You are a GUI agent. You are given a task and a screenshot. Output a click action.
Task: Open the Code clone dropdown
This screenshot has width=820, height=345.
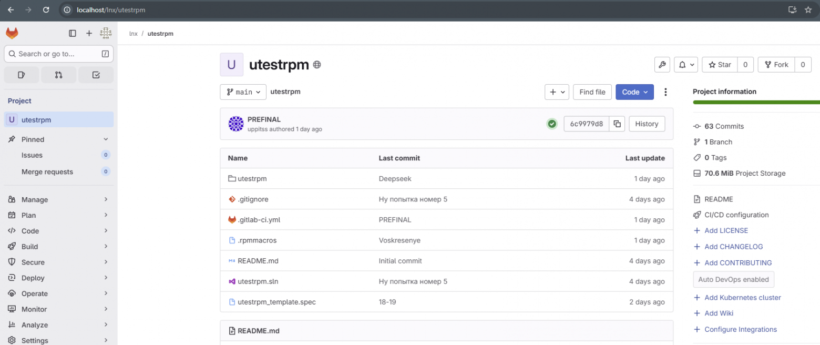pyautogui.click(x=634, y=92)
